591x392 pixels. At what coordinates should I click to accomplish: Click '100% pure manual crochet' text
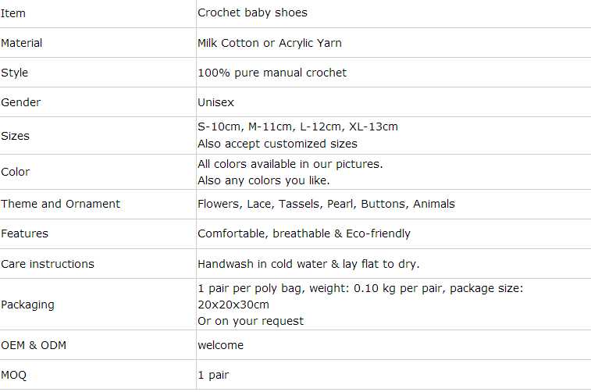(x=272, y=73)
